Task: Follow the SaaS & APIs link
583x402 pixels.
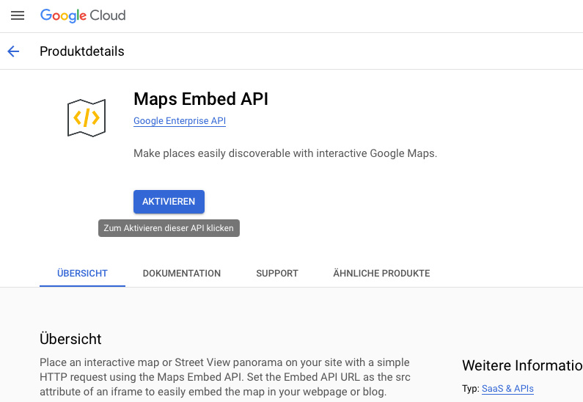Action: [507, 389]
